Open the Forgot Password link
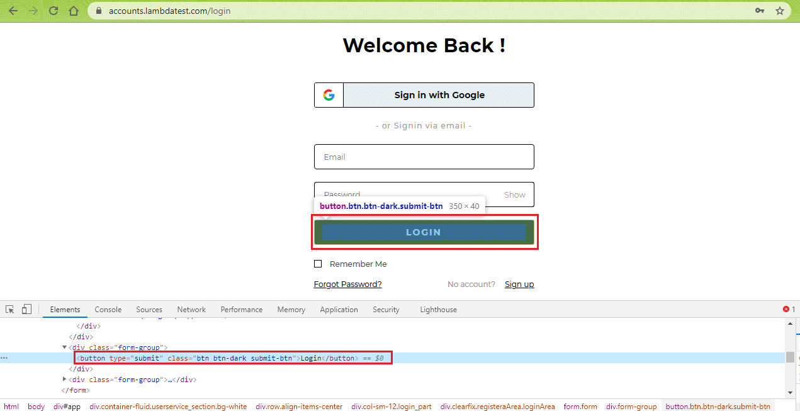Image resolution: width=800 pixels, height=411 pixels. 347,284
